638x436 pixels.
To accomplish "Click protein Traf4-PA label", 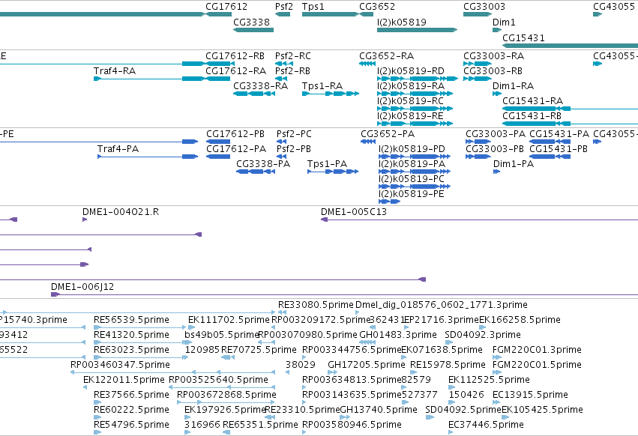I will 118,149.
